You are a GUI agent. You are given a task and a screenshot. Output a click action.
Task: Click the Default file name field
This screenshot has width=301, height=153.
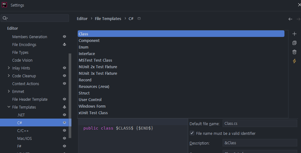260,123
